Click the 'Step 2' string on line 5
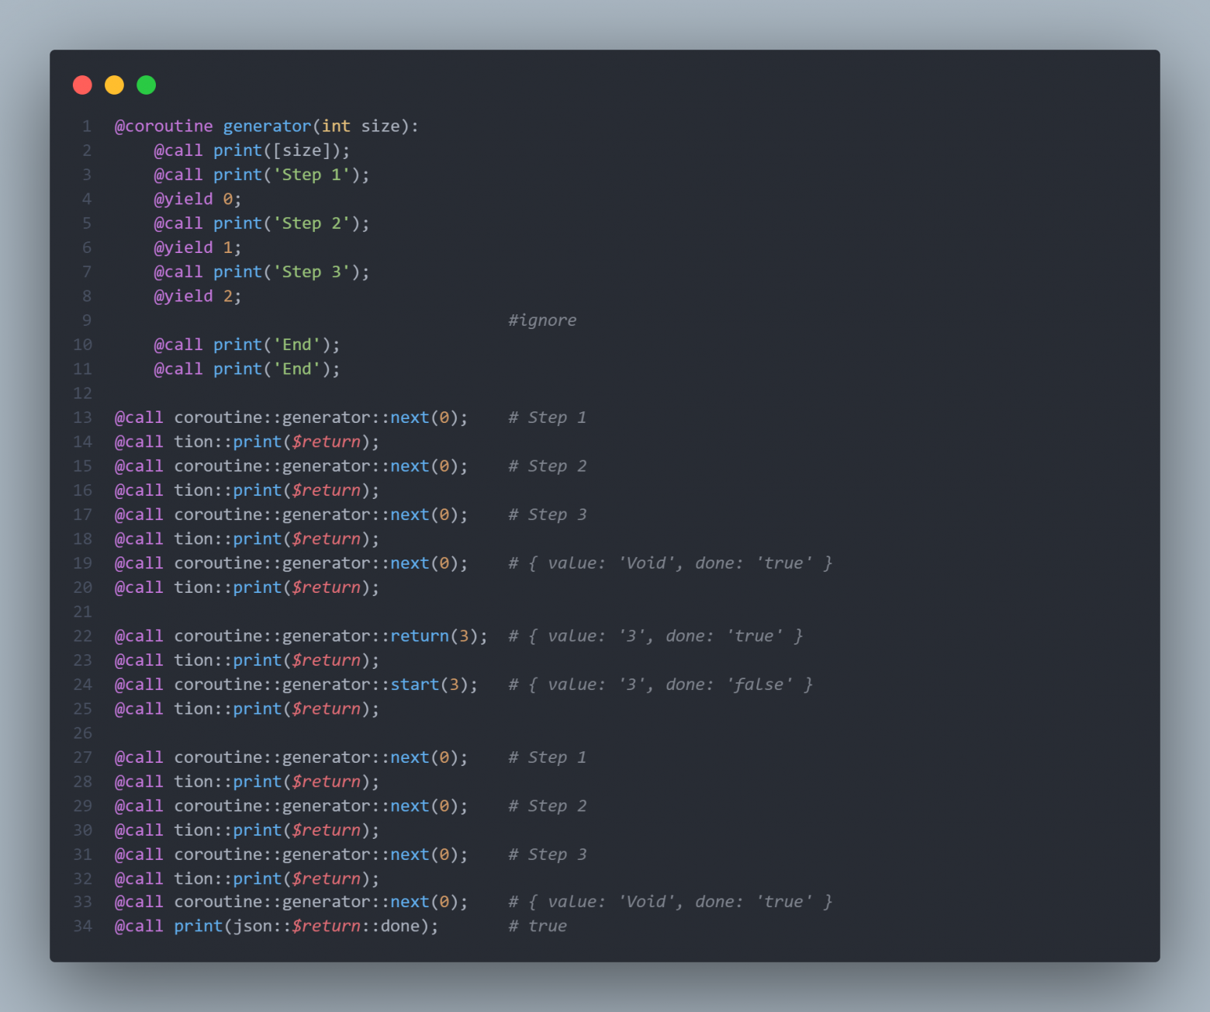Screen dimensions: 1210x1012 [x=312, y=223]
